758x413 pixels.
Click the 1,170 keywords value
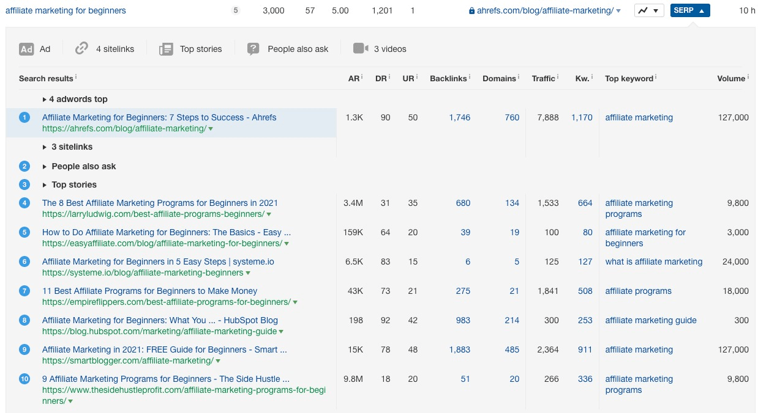pyautogui.click(x=582, y=117)
